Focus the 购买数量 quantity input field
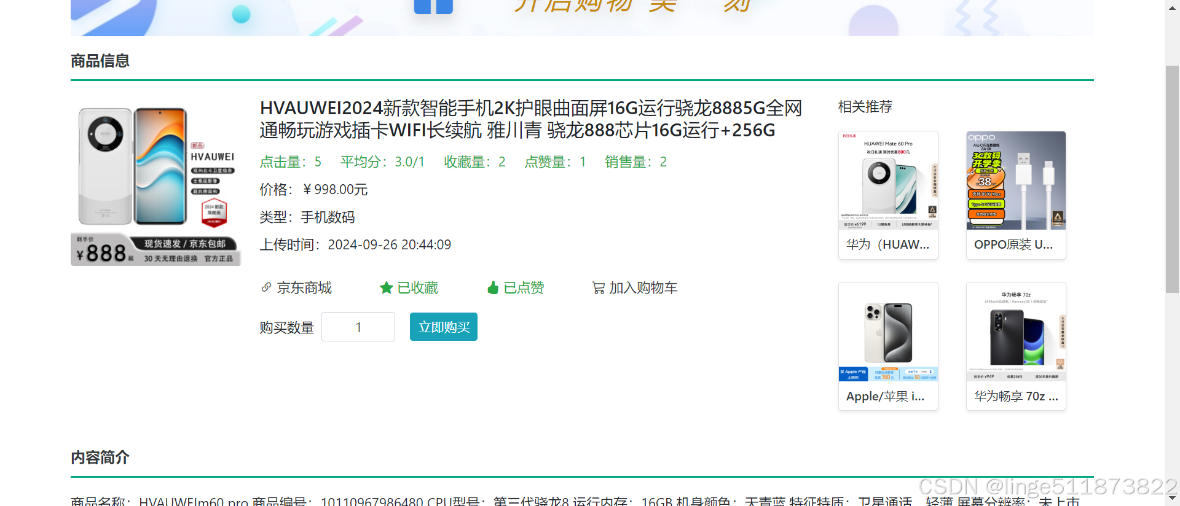The width and height of the screenshot is (1180, 506). [x=358, y=327]
